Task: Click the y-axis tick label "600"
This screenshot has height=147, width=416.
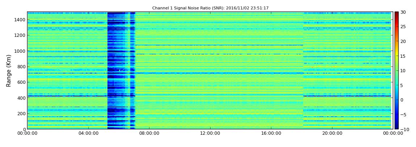Action: click(21, 82)
